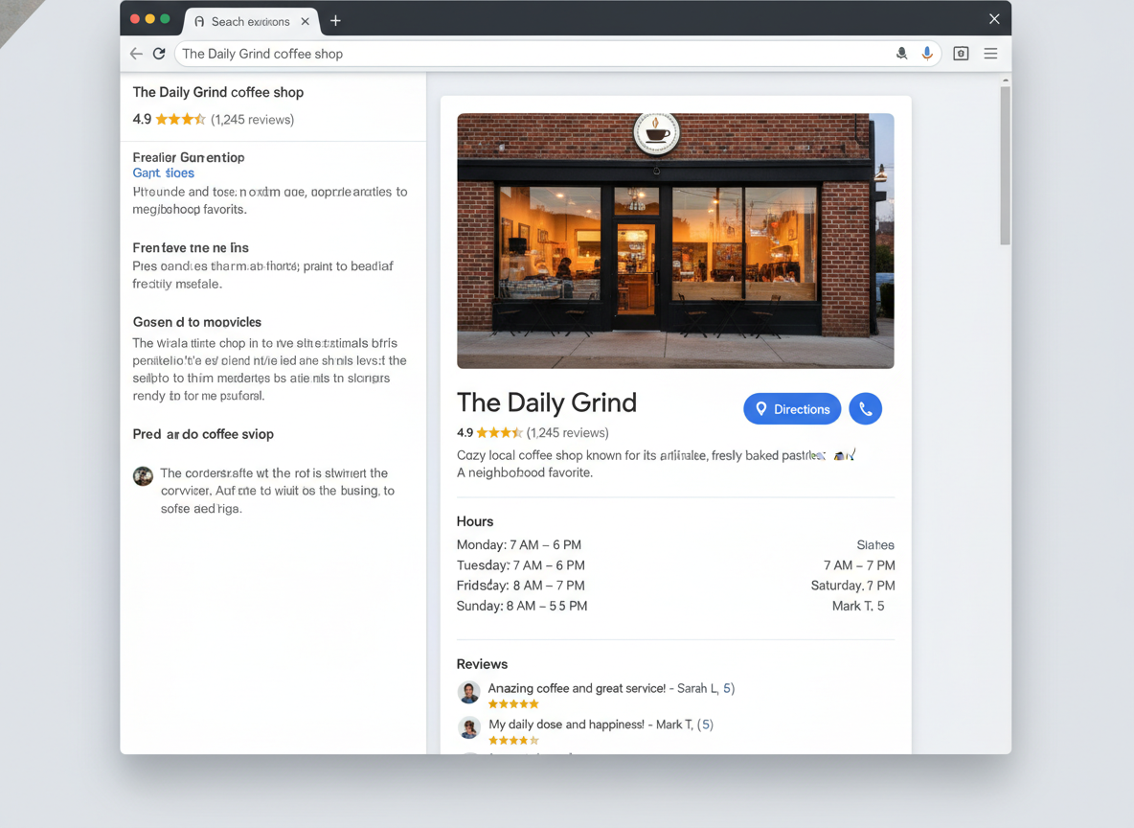Image resolution: width=1134 pixels, height=828 pixels.
Task: Open a new tab with the plus icon
Action: [x=335, y=20]
